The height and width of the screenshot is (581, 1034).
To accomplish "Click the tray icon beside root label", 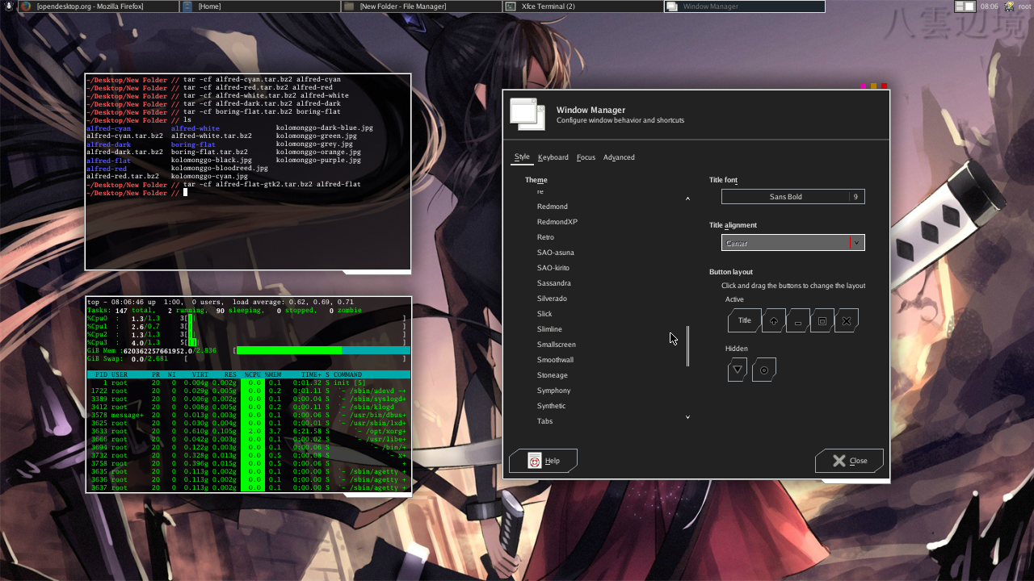I will [1009, 6].
